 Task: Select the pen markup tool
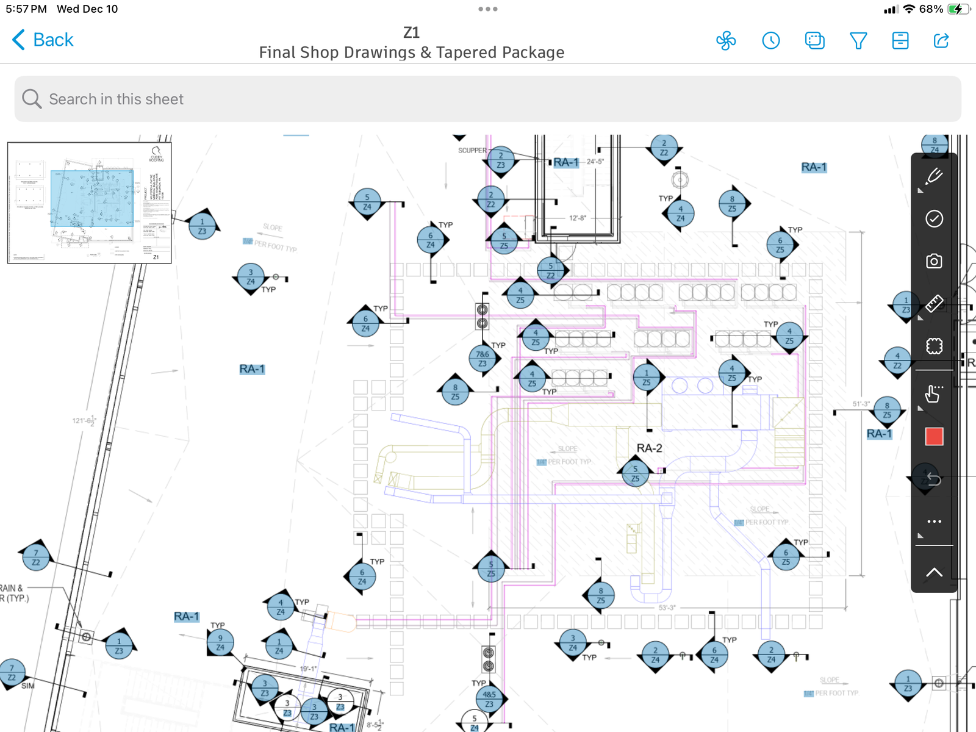[x=934, y=177]
